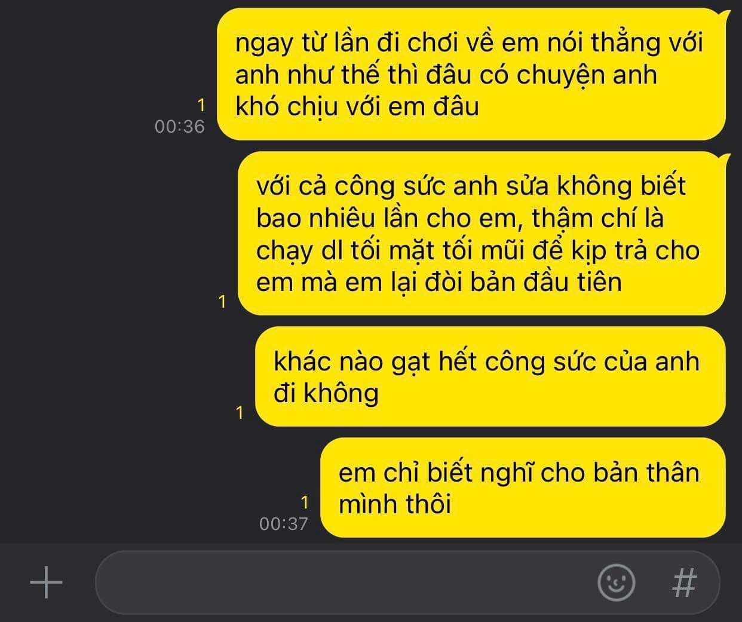
Task: Click the words 'đi không' in third message
Action: (x=326, y=393)
